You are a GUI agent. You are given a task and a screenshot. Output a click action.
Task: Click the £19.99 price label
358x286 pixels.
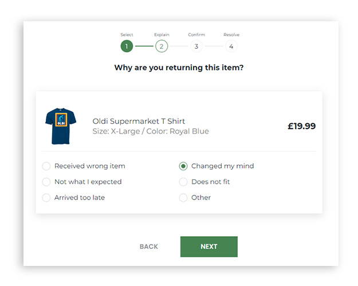(302, 126)
